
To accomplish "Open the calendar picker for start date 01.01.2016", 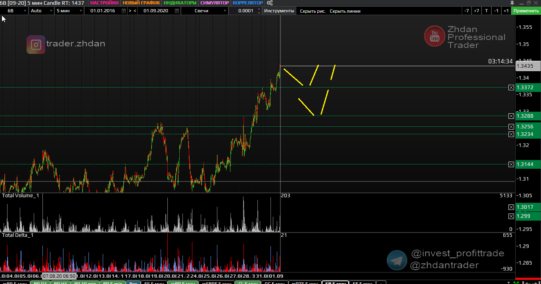I will tap(124, 11).
